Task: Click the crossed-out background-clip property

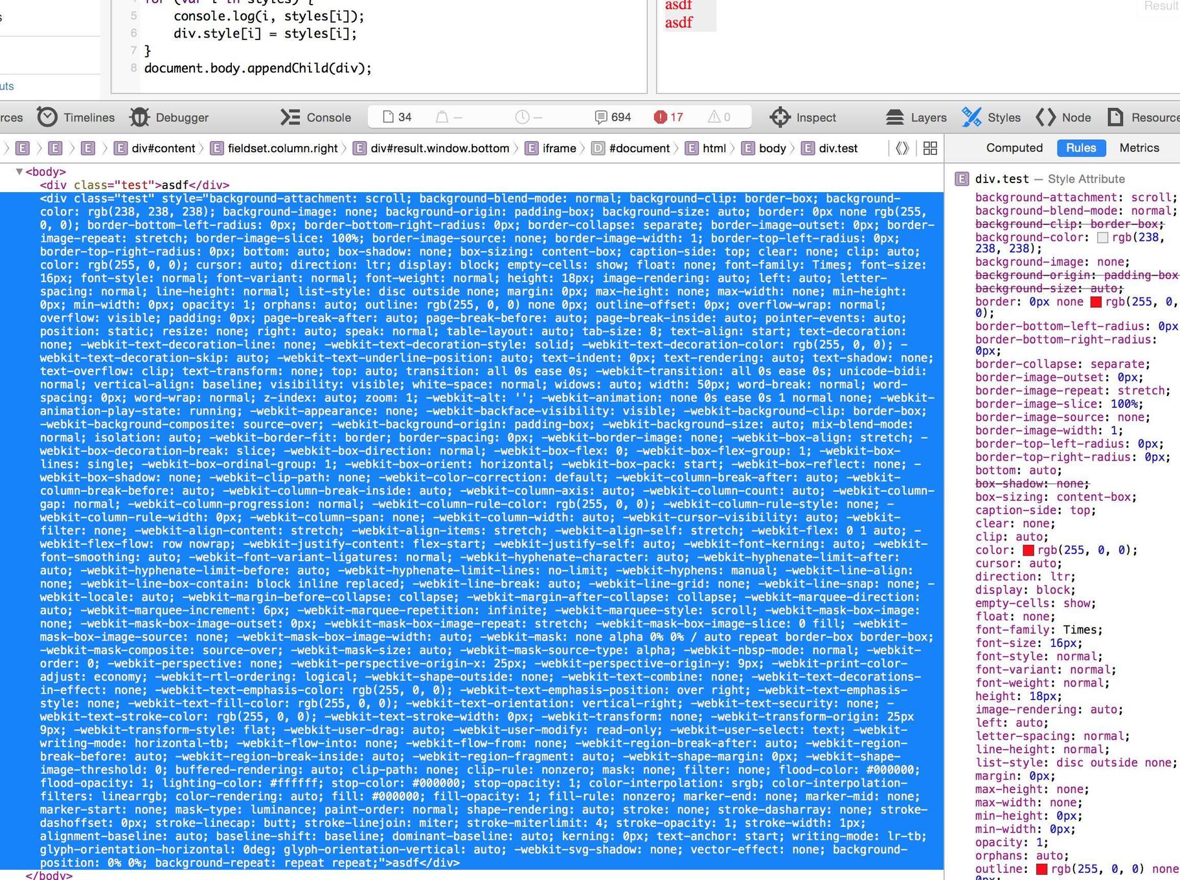Action: tap(1070, 224)
